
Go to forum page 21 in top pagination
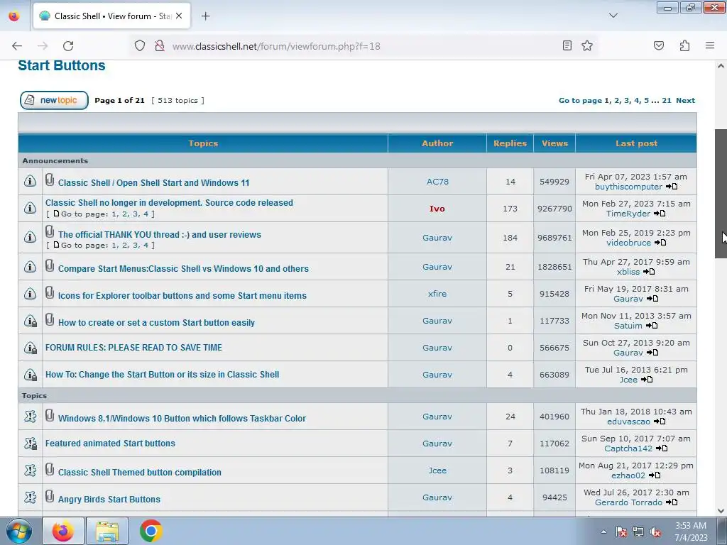point(667,101)
